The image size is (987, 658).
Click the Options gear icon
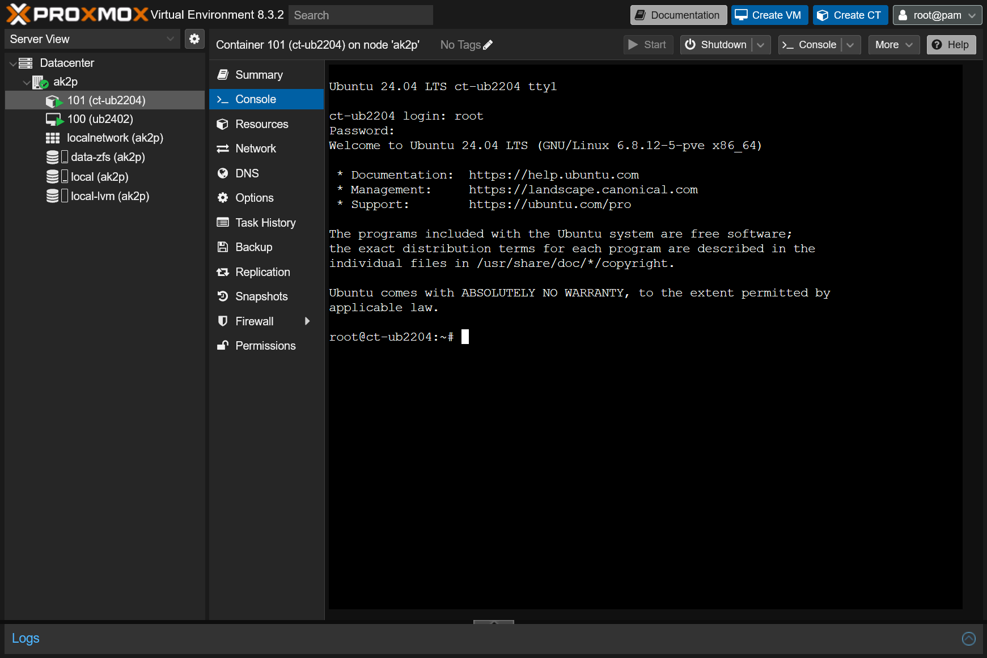223,198
